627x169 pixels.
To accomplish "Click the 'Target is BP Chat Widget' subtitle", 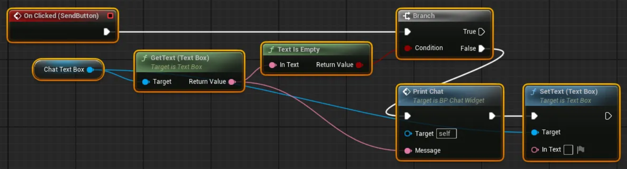I will (449, 100).
